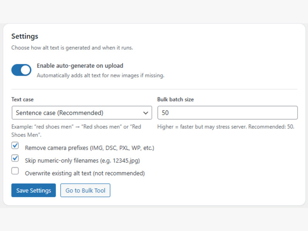Click 'Automatically adds alt text' description

100,75
